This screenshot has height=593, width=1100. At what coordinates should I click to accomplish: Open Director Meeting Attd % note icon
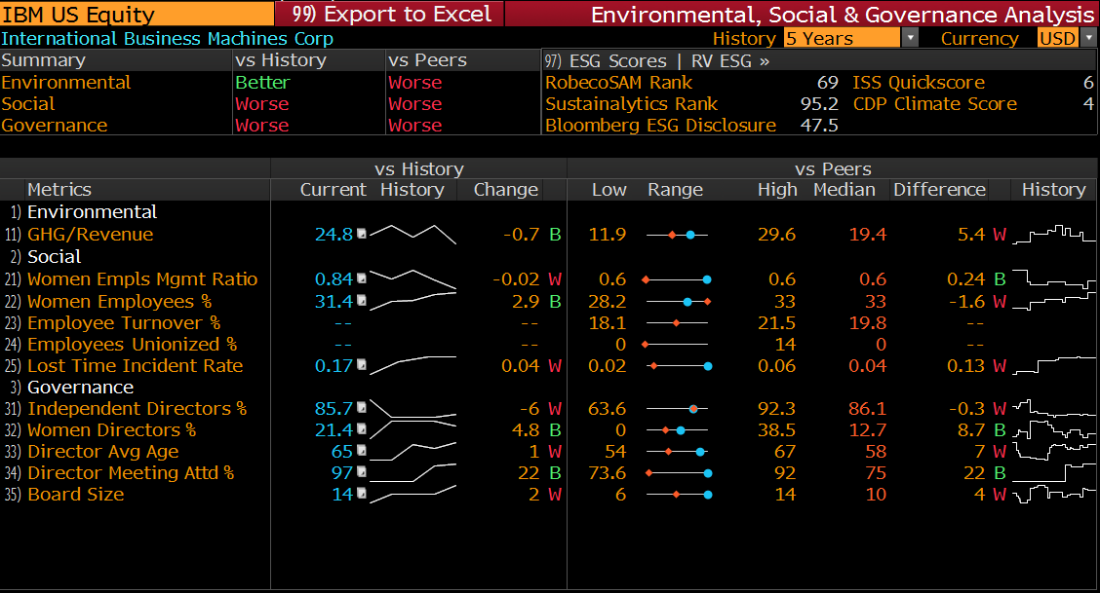coord(362,472)
